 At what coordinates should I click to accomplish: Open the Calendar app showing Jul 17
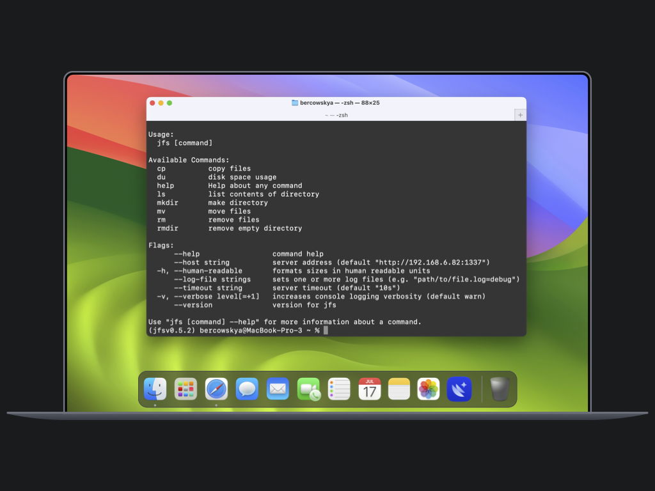pyautogui.click(x=370, y=389)
